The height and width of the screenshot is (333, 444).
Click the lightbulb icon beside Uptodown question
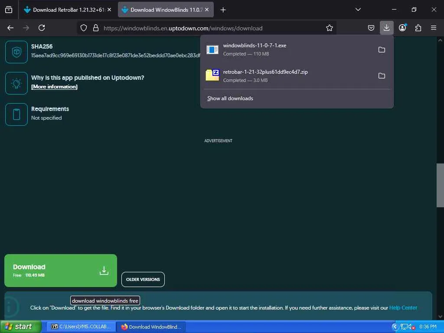click(16, 83)
